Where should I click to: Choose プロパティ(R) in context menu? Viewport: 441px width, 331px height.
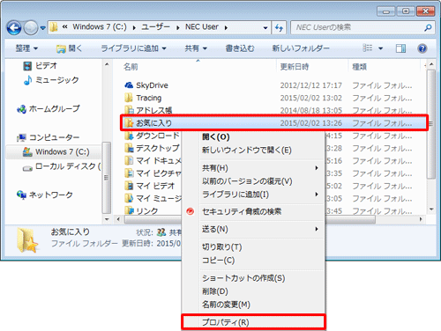tap(253, 322)
